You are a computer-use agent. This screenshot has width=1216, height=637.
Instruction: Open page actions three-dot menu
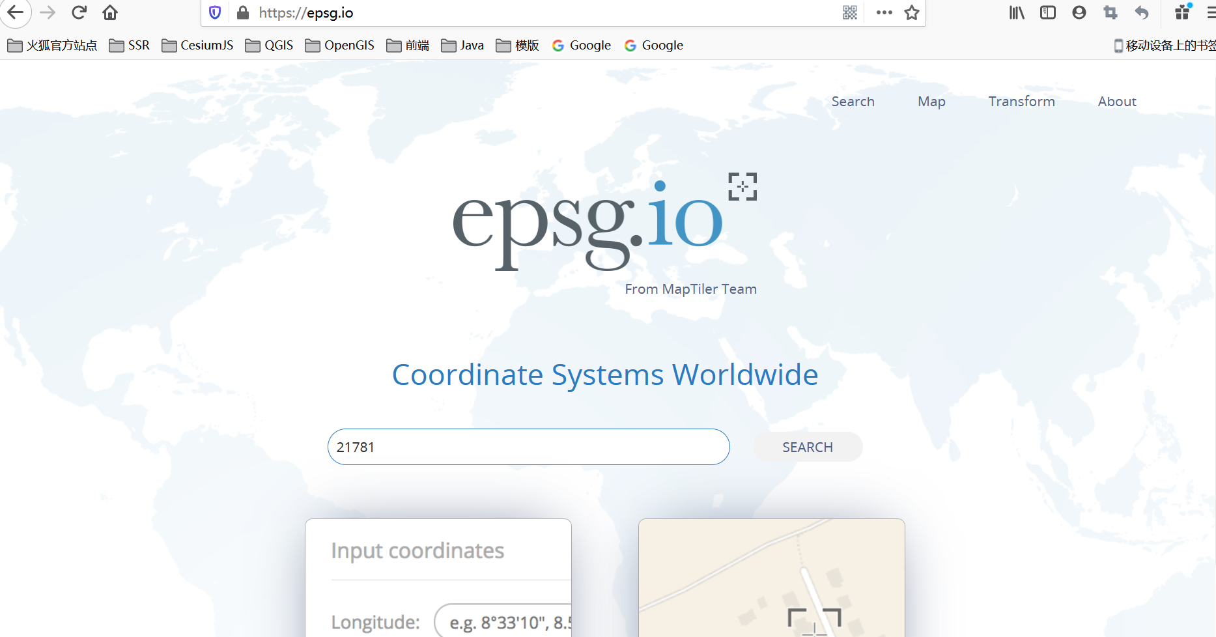[884, 12]
